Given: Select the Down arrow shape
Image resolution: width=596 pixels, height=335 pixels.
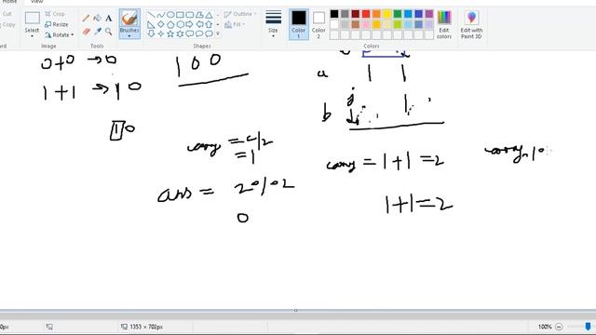Looking at the screenshot, I should coord(151,33).
